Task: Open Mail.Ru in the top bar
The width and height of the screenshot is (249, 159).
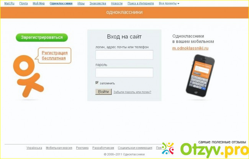Action: point(9,3)
